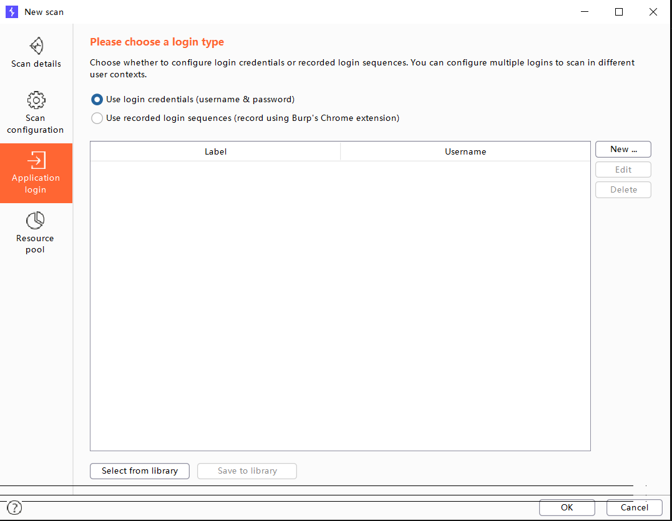Switch to the Scan details section
This screenshot has height=521, width=672.
coord(36,54)
